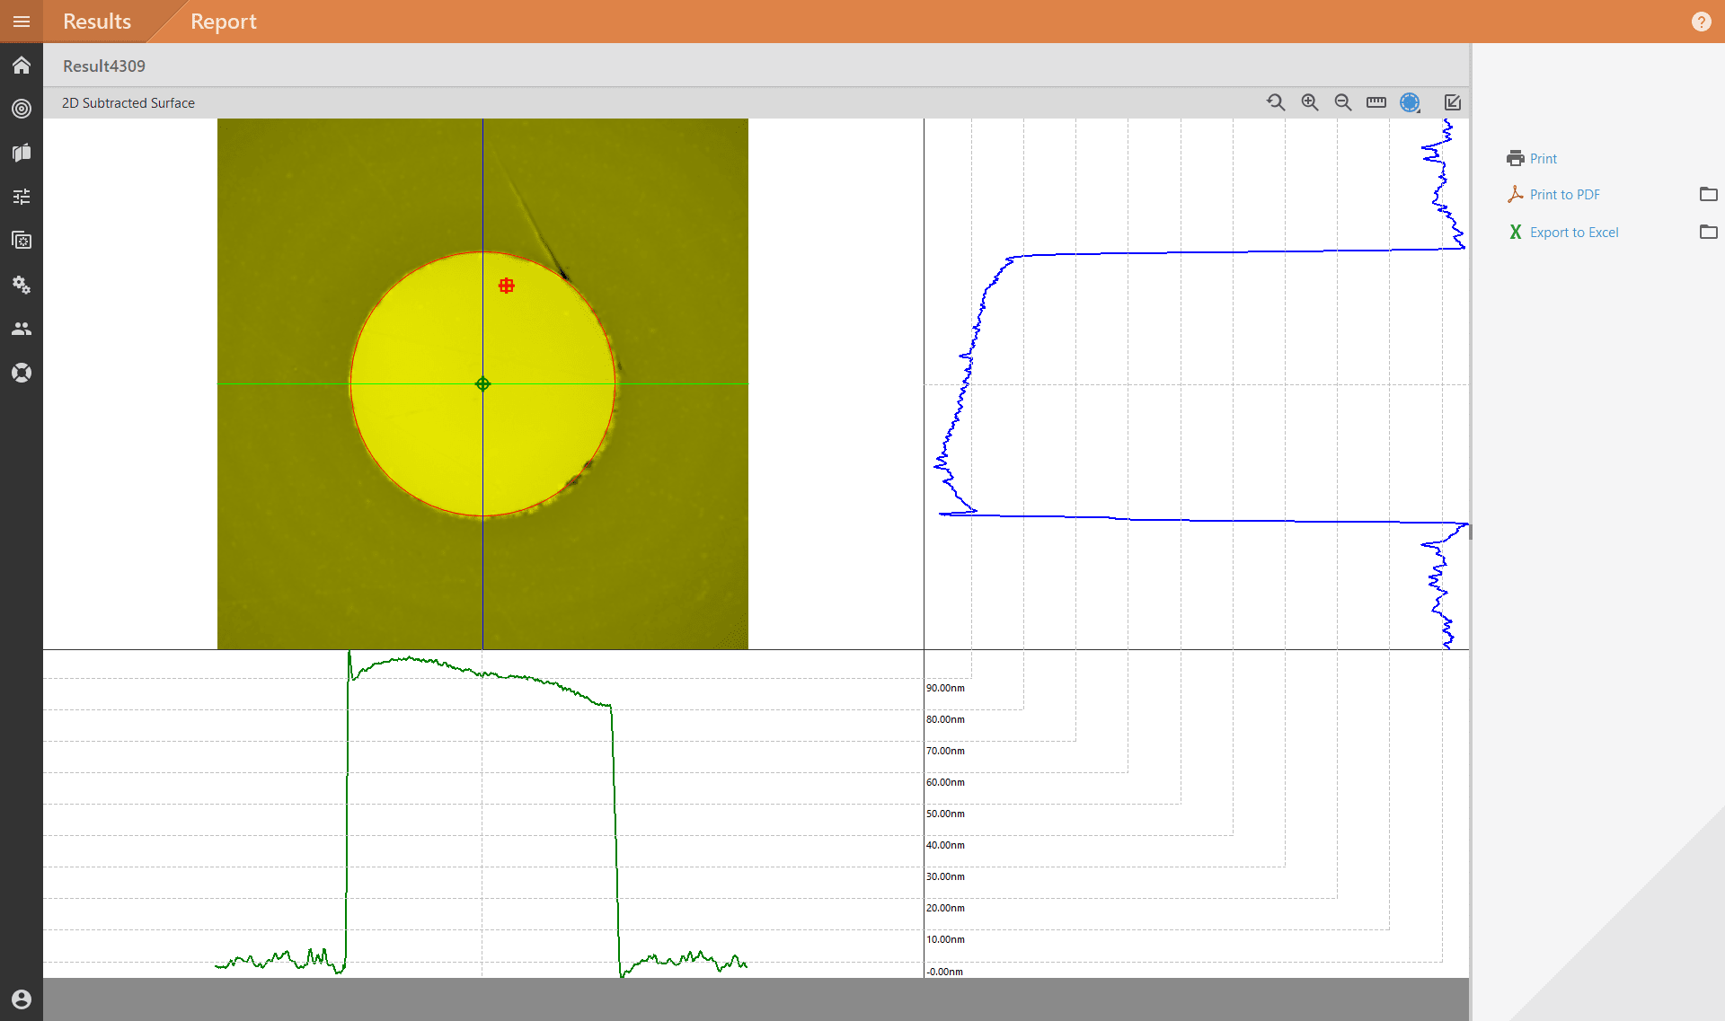The image size is (1725, 1021).
Task: Open the settings sliders icon in the sidebar
Action: pos(22,196)
